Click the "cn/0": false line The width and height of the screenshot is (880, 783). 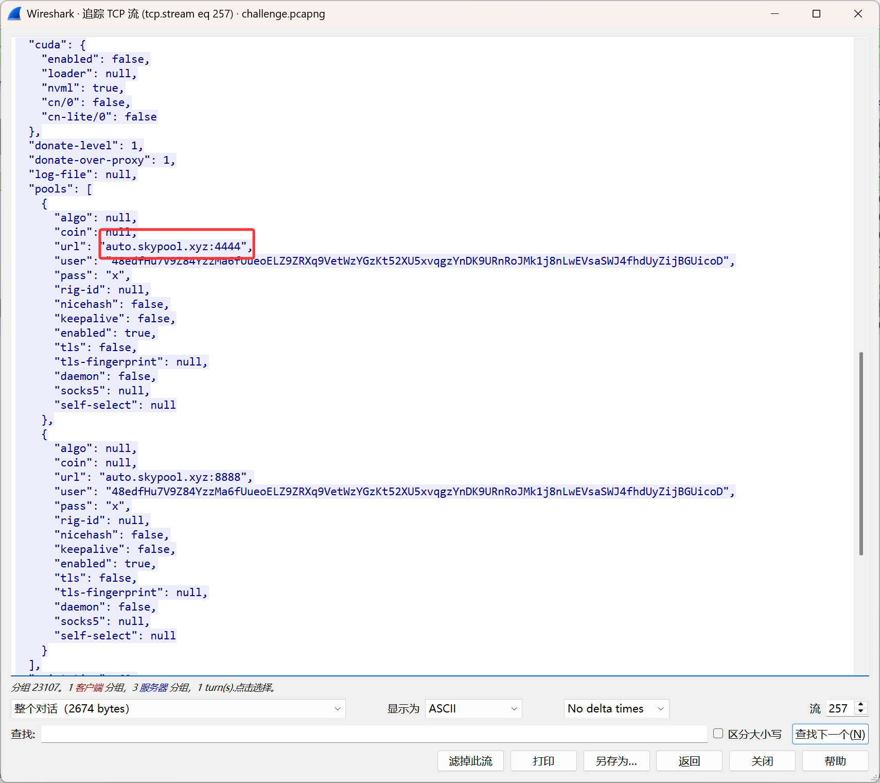click(86, 102)
